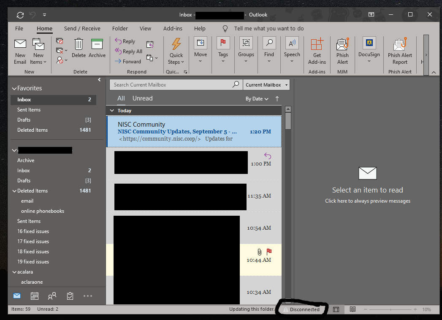Open the New Items dropdown
This screenshot has width=442, height=320.
[x=38, y=52]
